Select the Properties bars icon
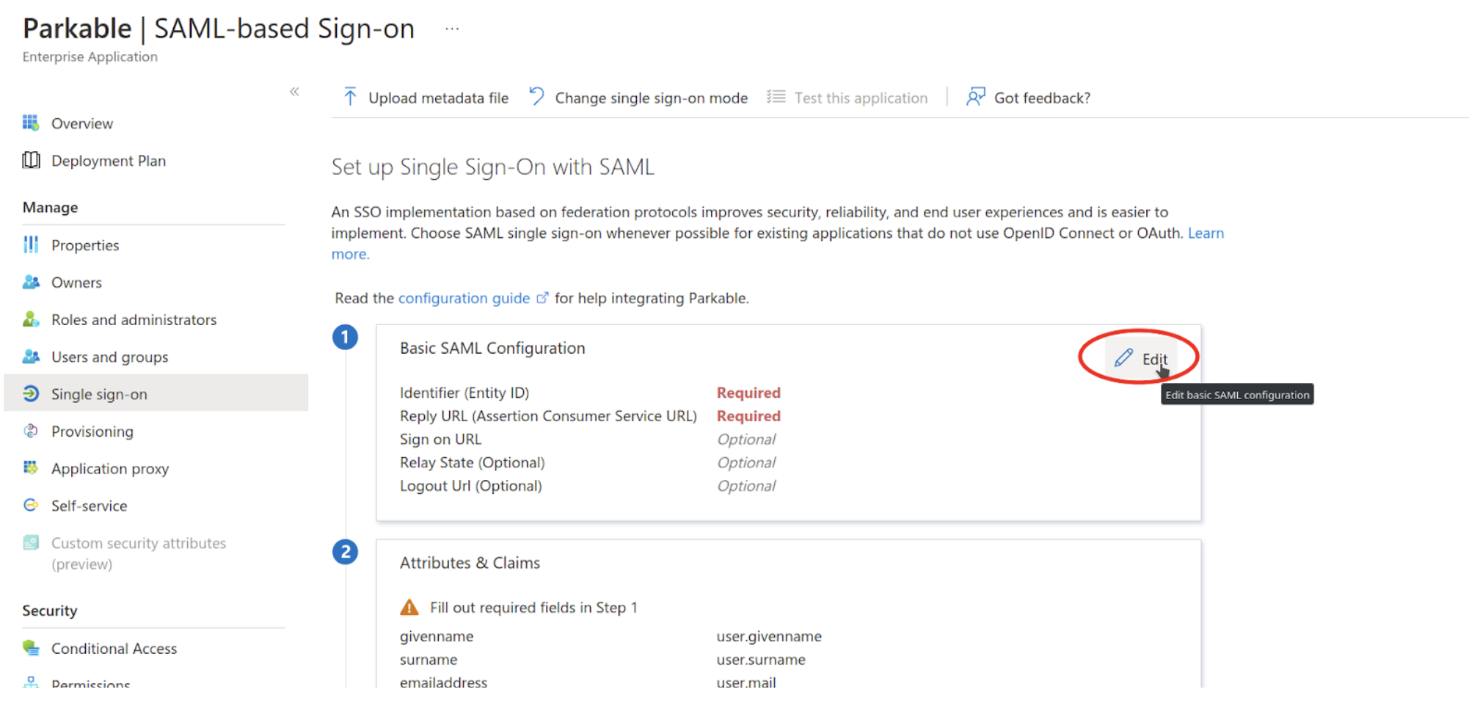Image resolution: width=1469 pixels, height=728 pixels. pos(31,244)
